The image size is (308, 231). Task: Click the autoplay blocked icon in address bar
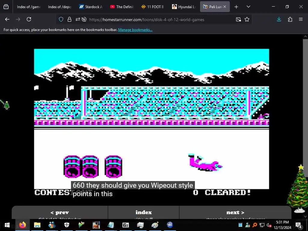[x=84, y=19]
